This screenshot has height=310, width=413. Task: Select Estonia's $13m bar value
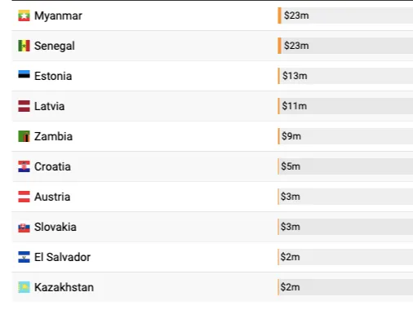pyautogui.click(x=295, y=76)
